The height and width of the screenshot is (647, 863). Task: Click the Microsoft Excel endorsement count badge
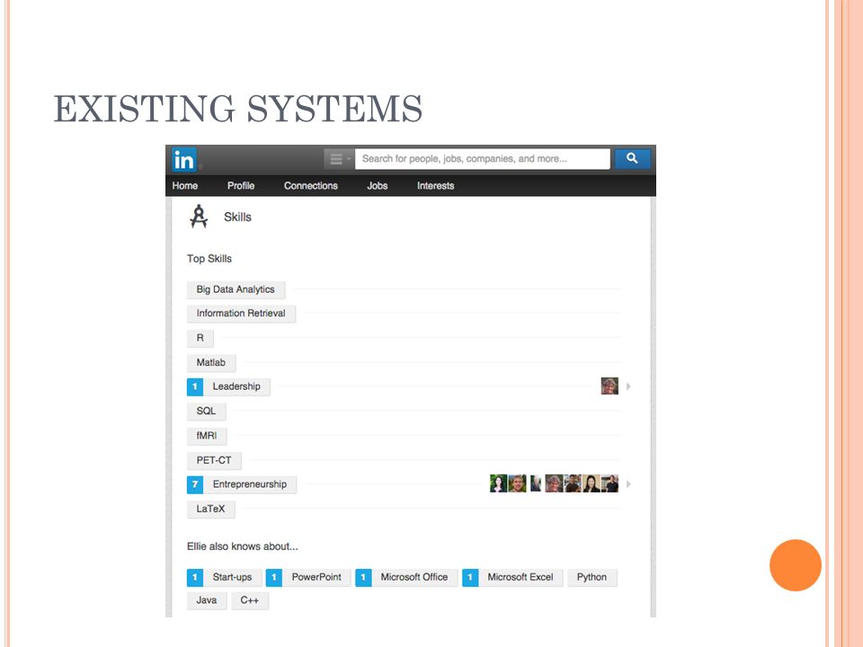(x=470, y=578)
